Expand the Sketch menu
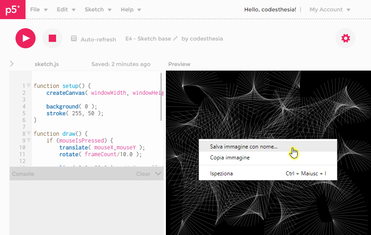This screenshot has height=235, width=371. (x=98, y=10)
